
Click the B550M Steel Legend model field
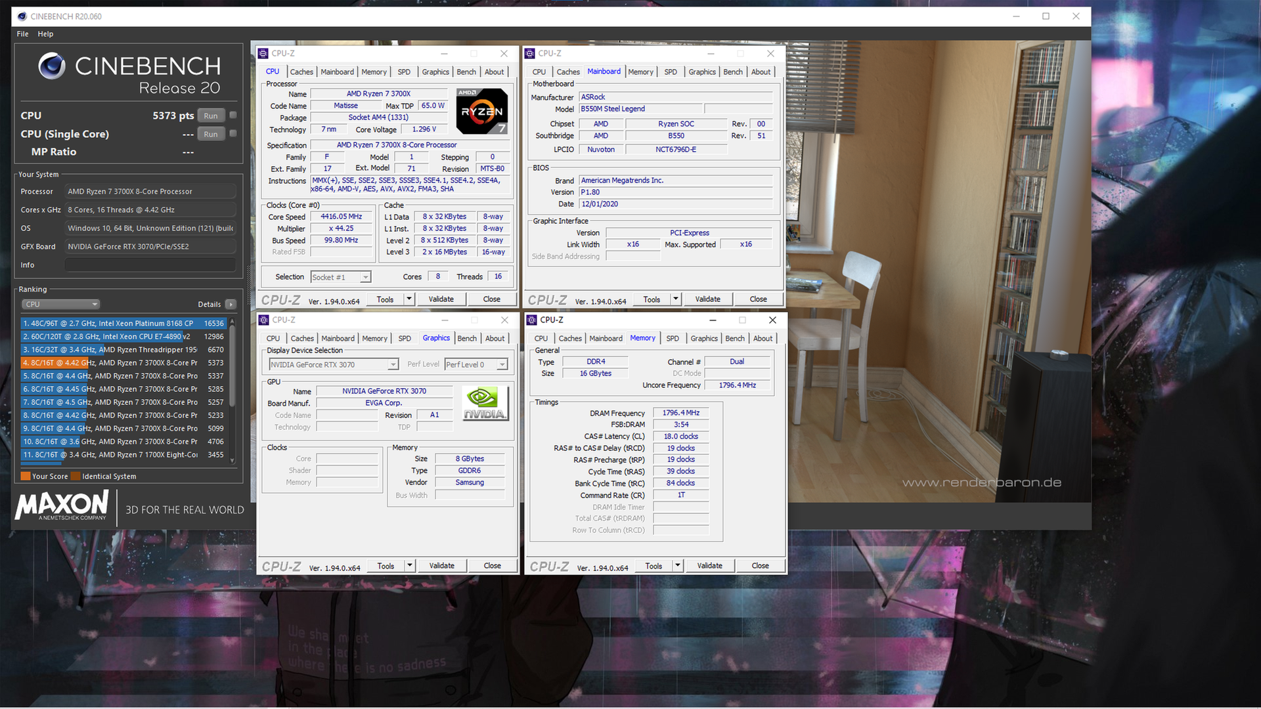640,109
